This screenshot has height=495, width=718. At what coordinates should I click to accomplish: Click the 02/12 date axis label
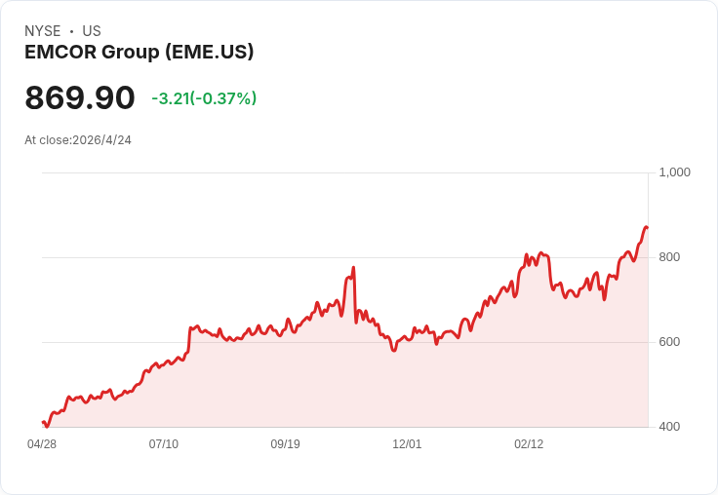(529, 444)
